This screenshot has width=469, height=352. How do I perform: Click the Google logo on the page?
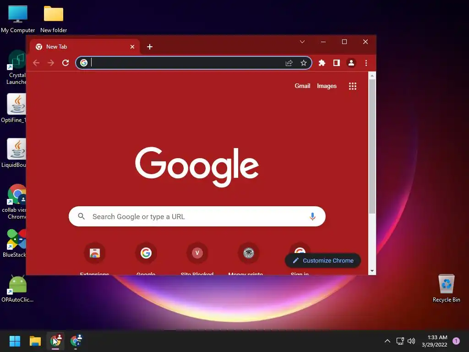(x=197, y=167)
